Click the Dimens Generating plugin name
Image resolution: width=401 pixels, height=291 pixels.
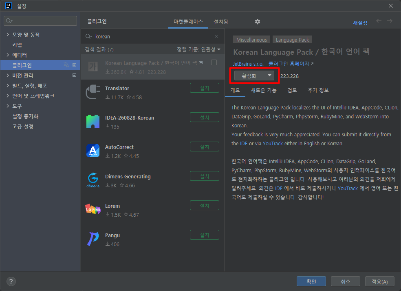click(128, 176)
